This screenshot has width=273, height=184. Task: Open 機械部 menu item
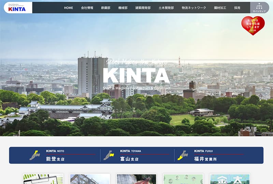123,8
